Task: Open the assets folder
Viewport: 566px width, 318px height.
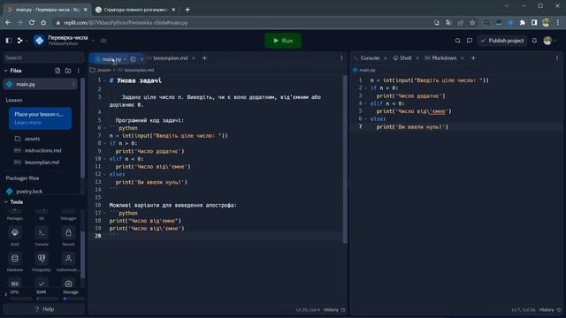Action: [x=32, y=139]
